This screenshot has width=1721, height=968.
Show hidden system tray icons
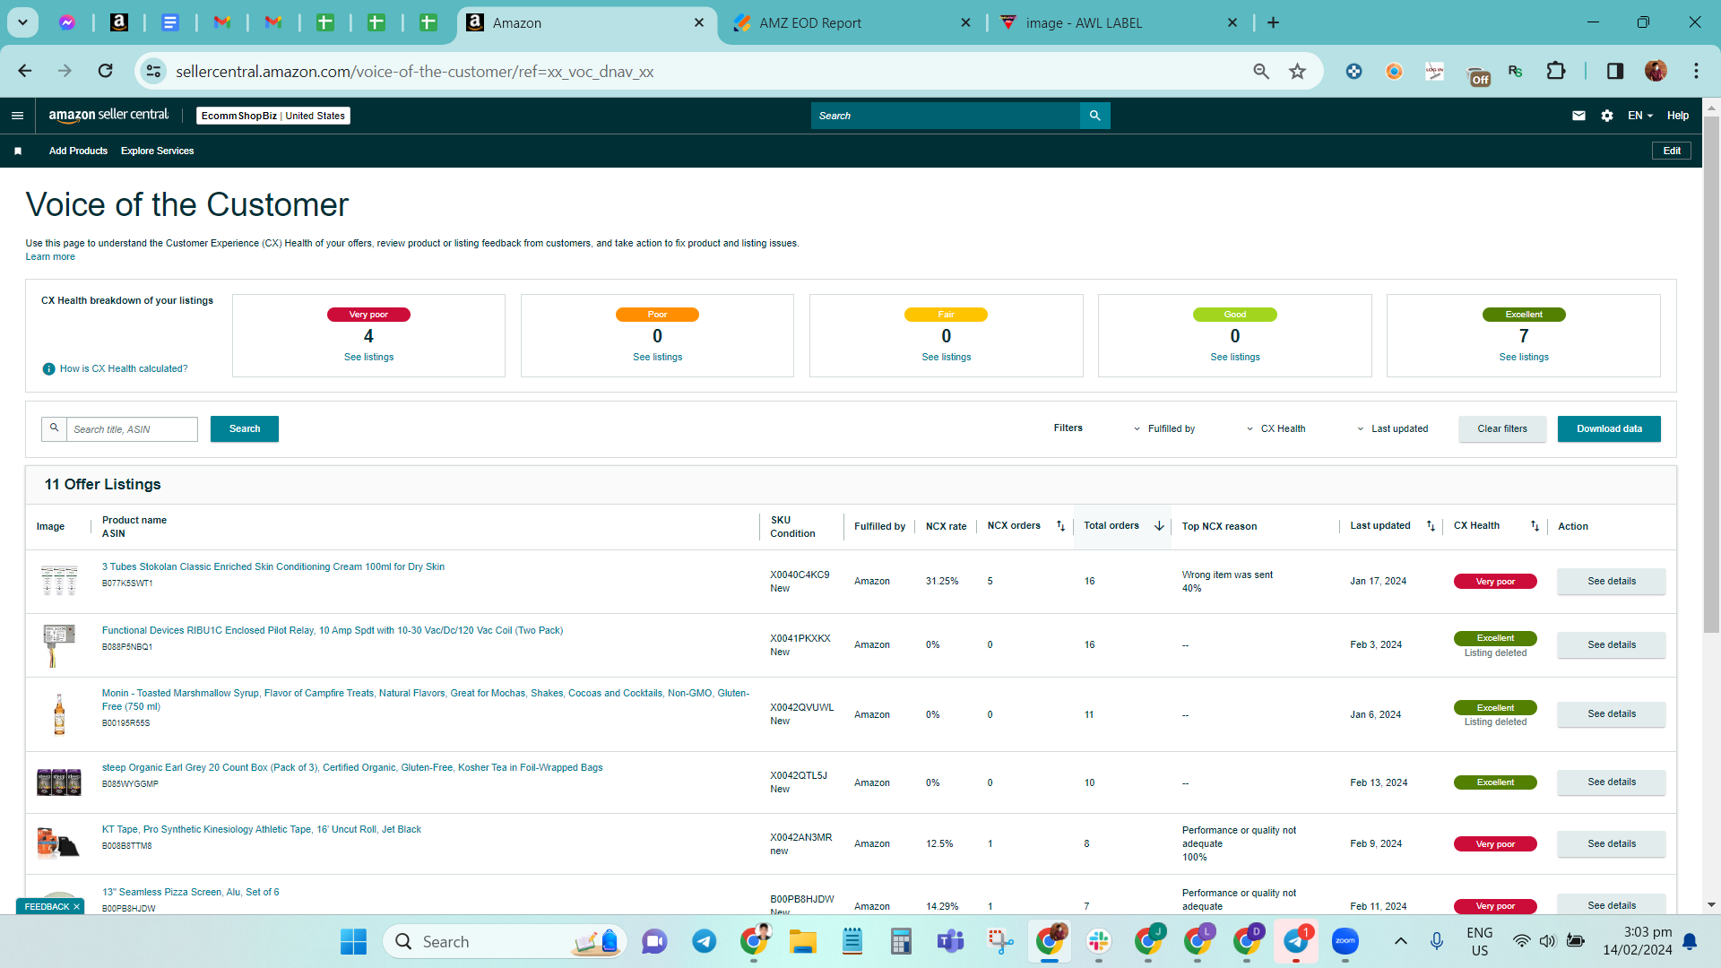coord(1400,941)
